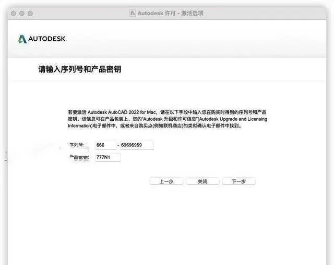This screenshot has height=265, width=334.
Task: Zoom the window with the third title bar button
Action: 30,14
